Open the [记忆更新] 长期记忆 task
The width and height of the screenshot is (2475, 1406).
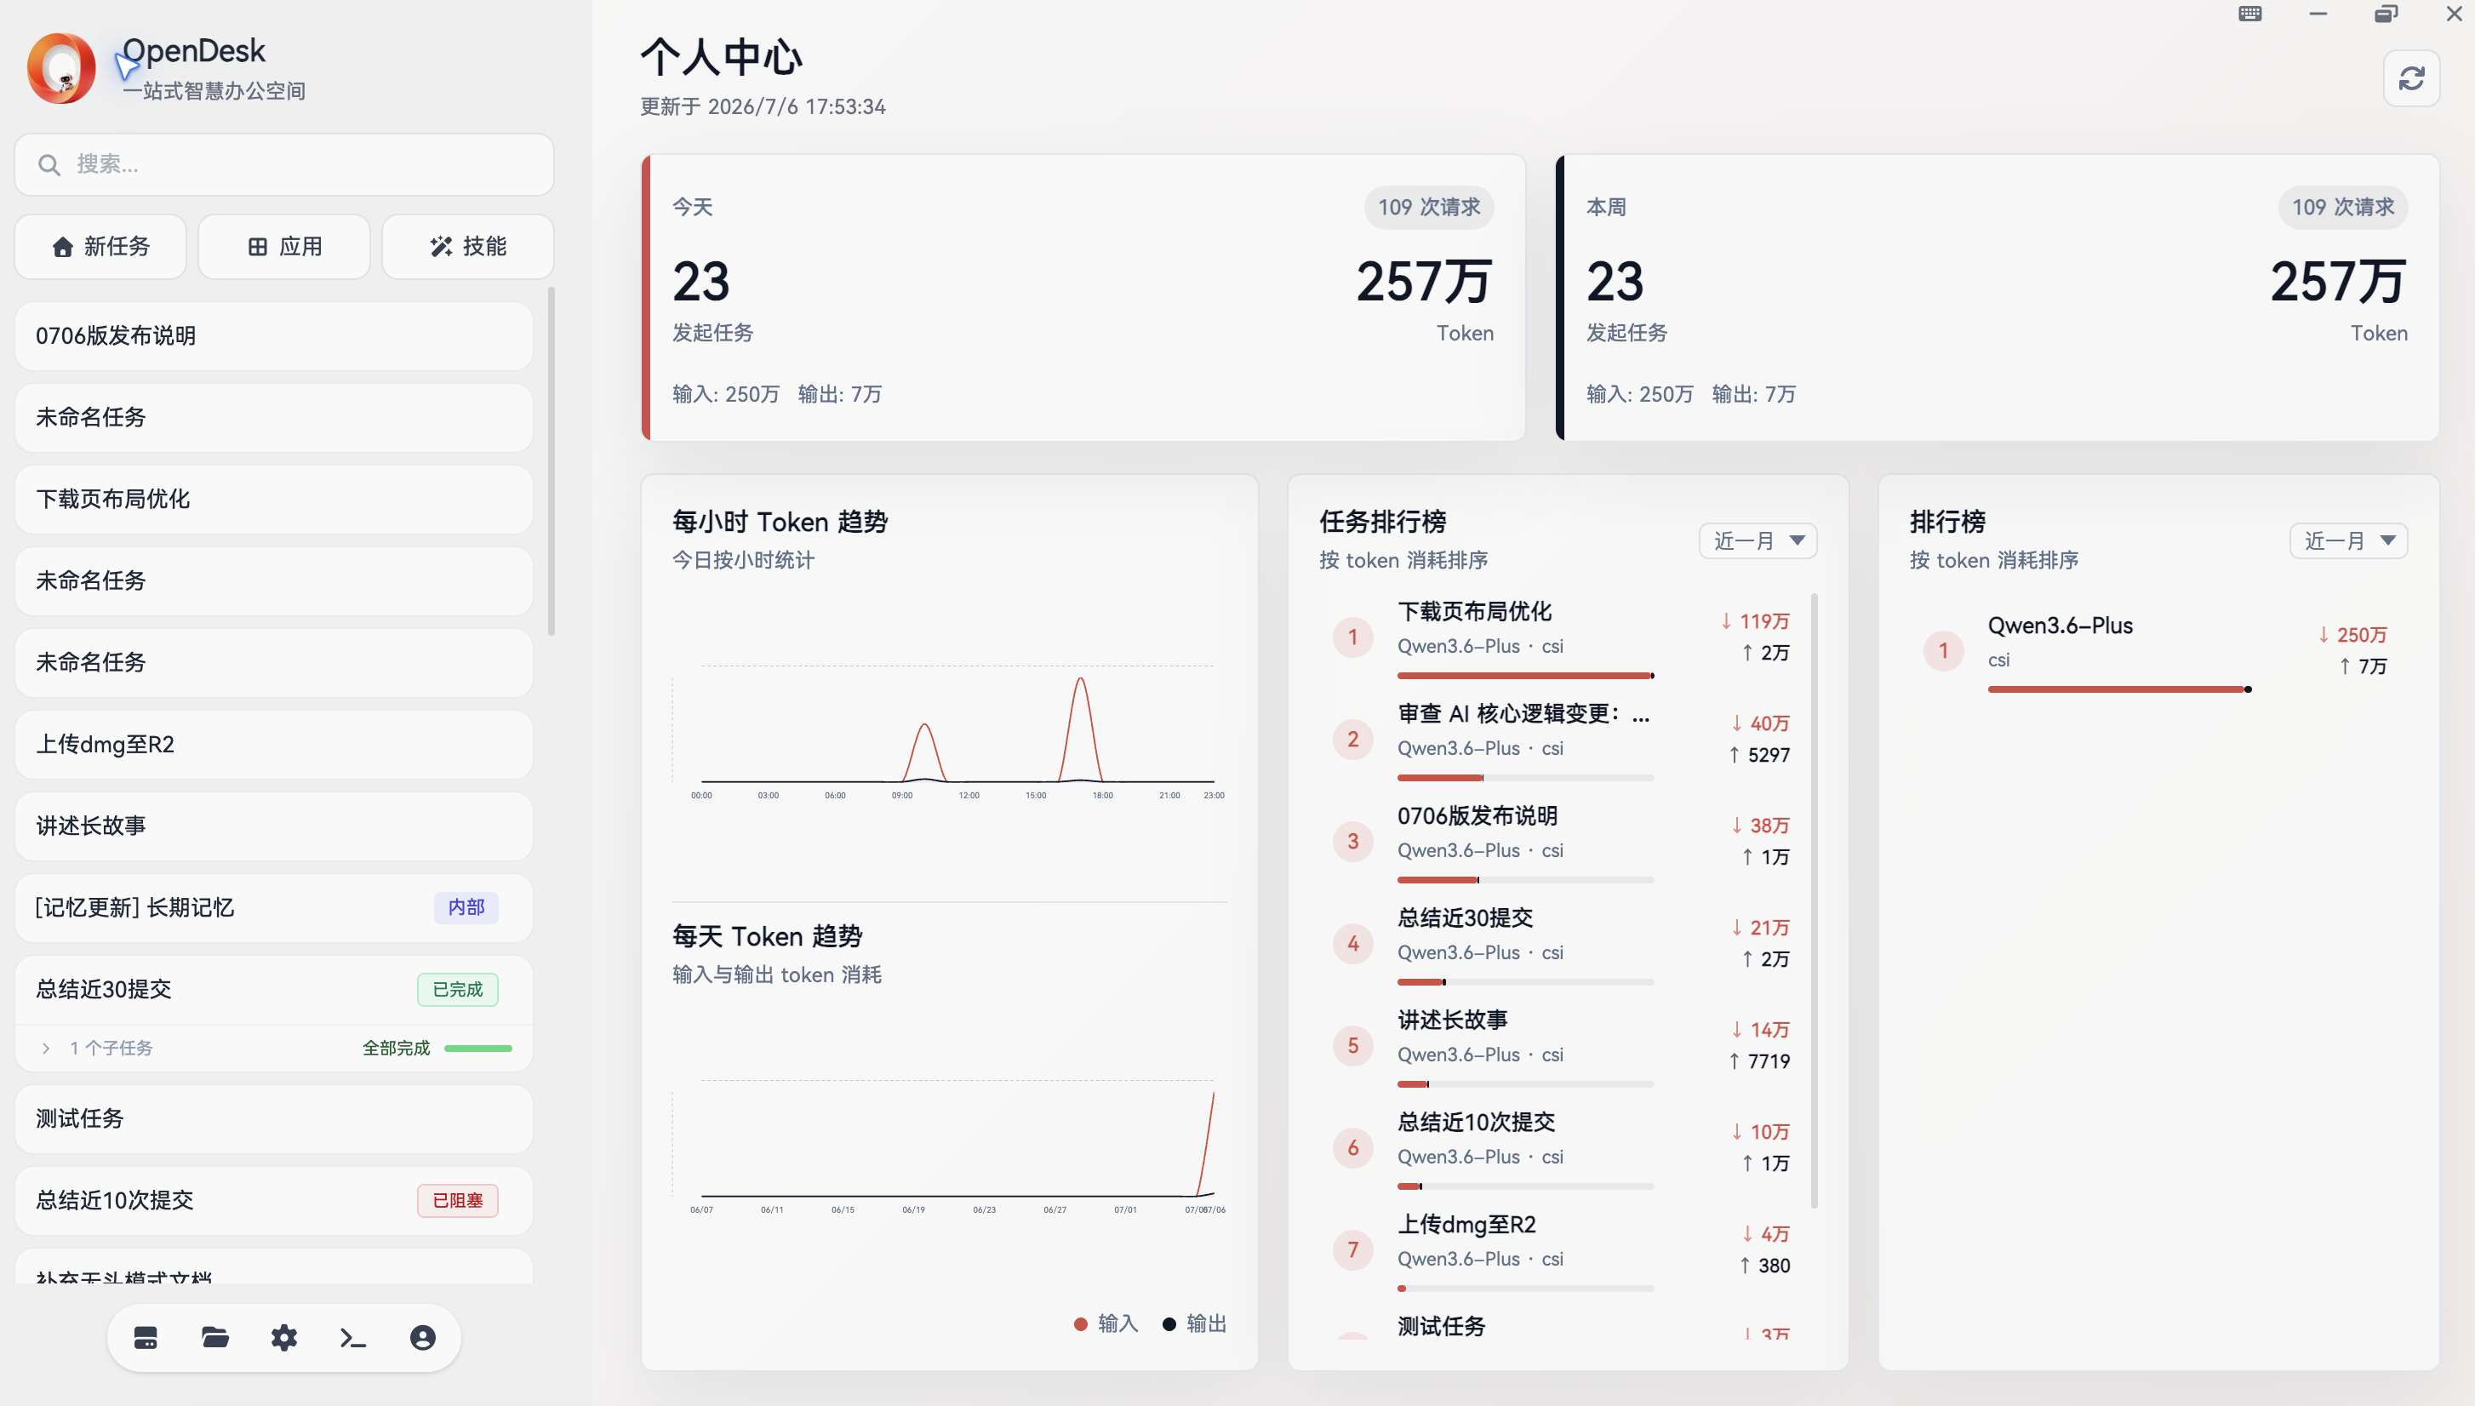point(274,906)
